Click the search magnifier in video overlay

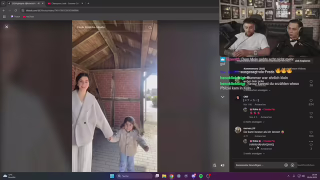[x=150, y=27]
